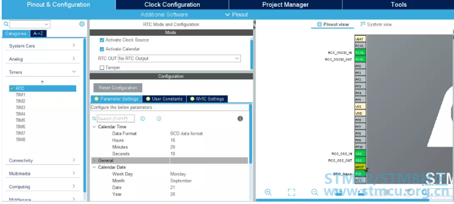
Task: Click the zoom out magnifier icon
Action: coord(314,192)
